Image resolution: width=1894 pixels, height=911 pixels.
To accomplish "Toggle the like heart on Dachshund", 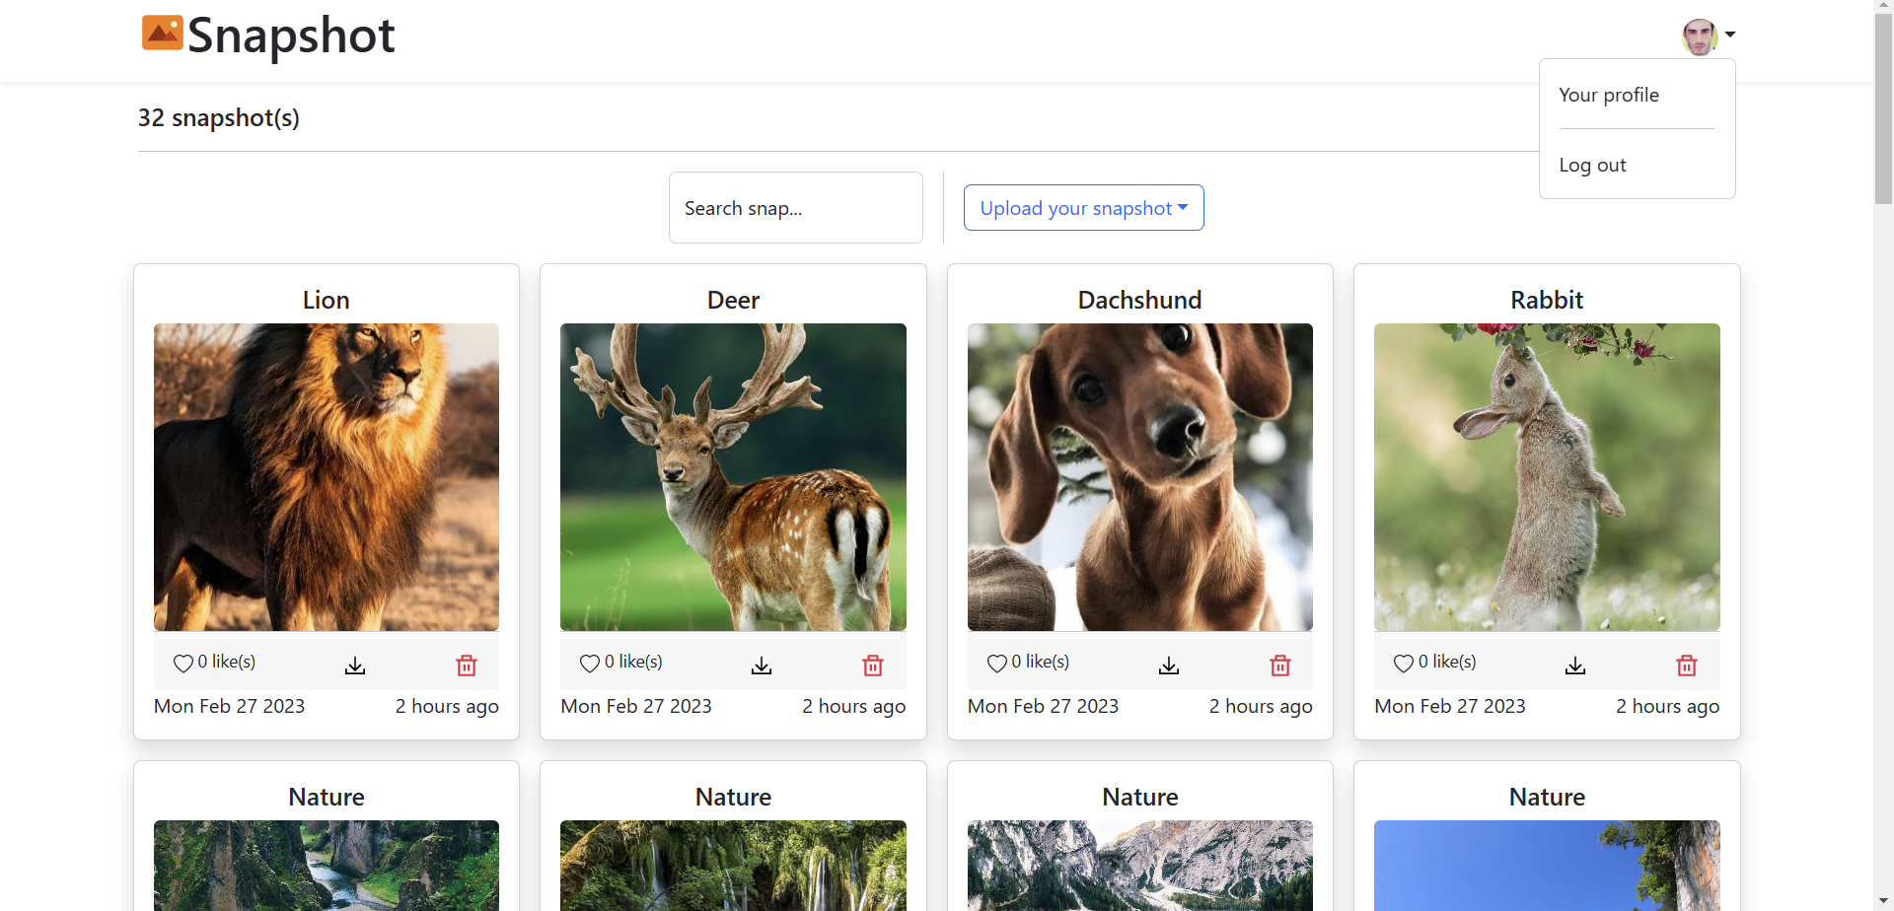I will [996, 664].
